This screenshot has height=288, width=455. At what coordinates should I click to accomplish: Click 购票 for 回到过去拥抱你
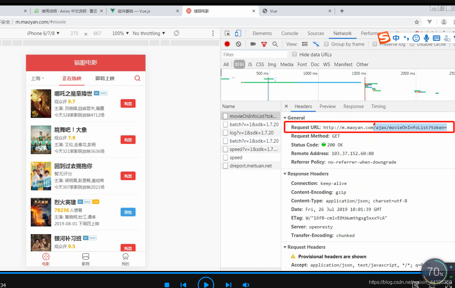(128, 176)
